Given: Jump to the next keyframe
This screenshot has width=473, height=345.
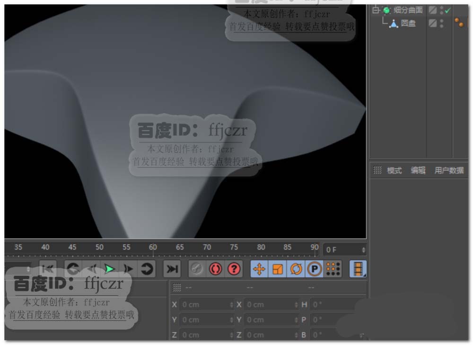Looking at the screenshot, I should [x=147, y=269].
